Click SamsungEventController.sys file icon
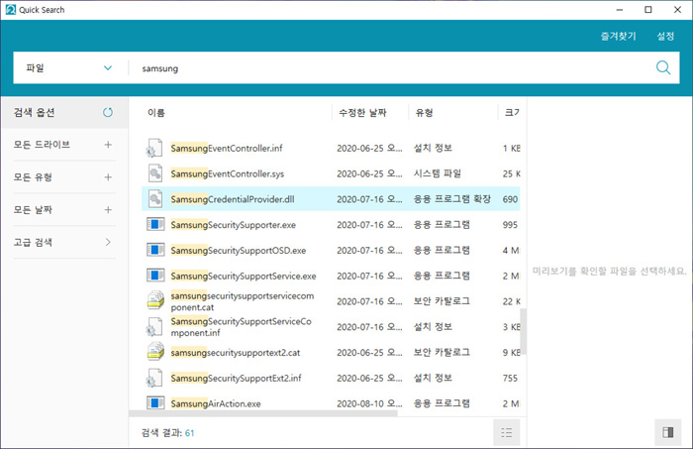693x449 pixels. [x=154, y=173]
